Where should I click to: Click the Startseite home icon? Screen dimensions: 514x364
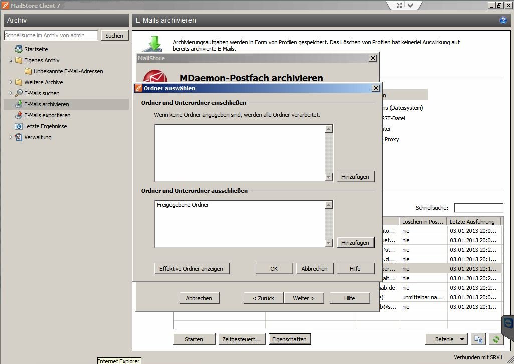(19, 49)
